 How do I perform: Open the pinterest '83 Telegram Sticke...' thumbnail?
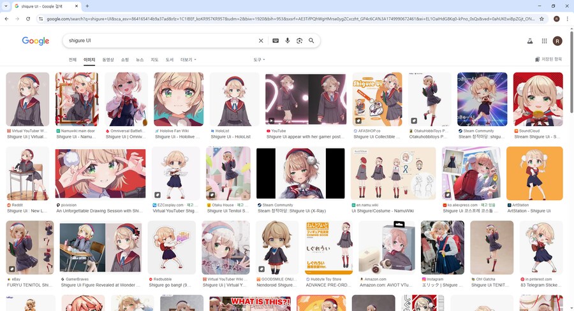[541, 248]
